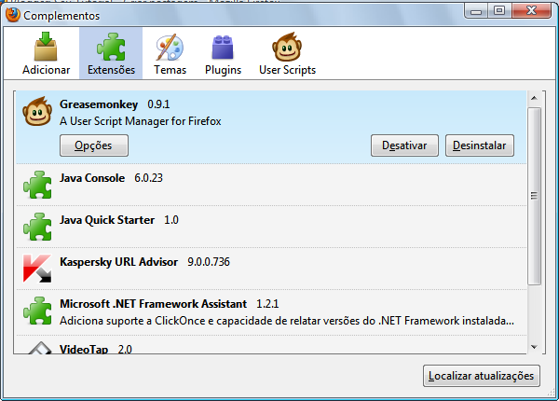Click the 'Adiciona suporte a ClickOnce' description
Image resolution: width=559 pixels, height=401 pixels.
pos(287,321)
